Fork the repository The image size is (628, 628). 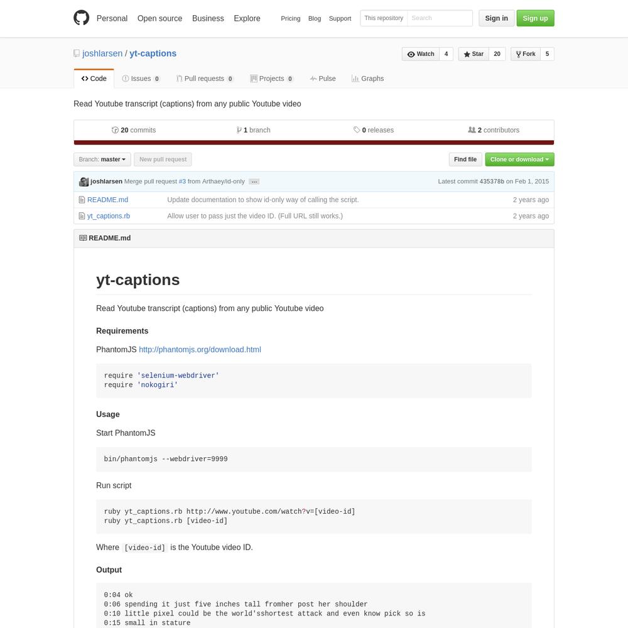[x=526, y=54]
